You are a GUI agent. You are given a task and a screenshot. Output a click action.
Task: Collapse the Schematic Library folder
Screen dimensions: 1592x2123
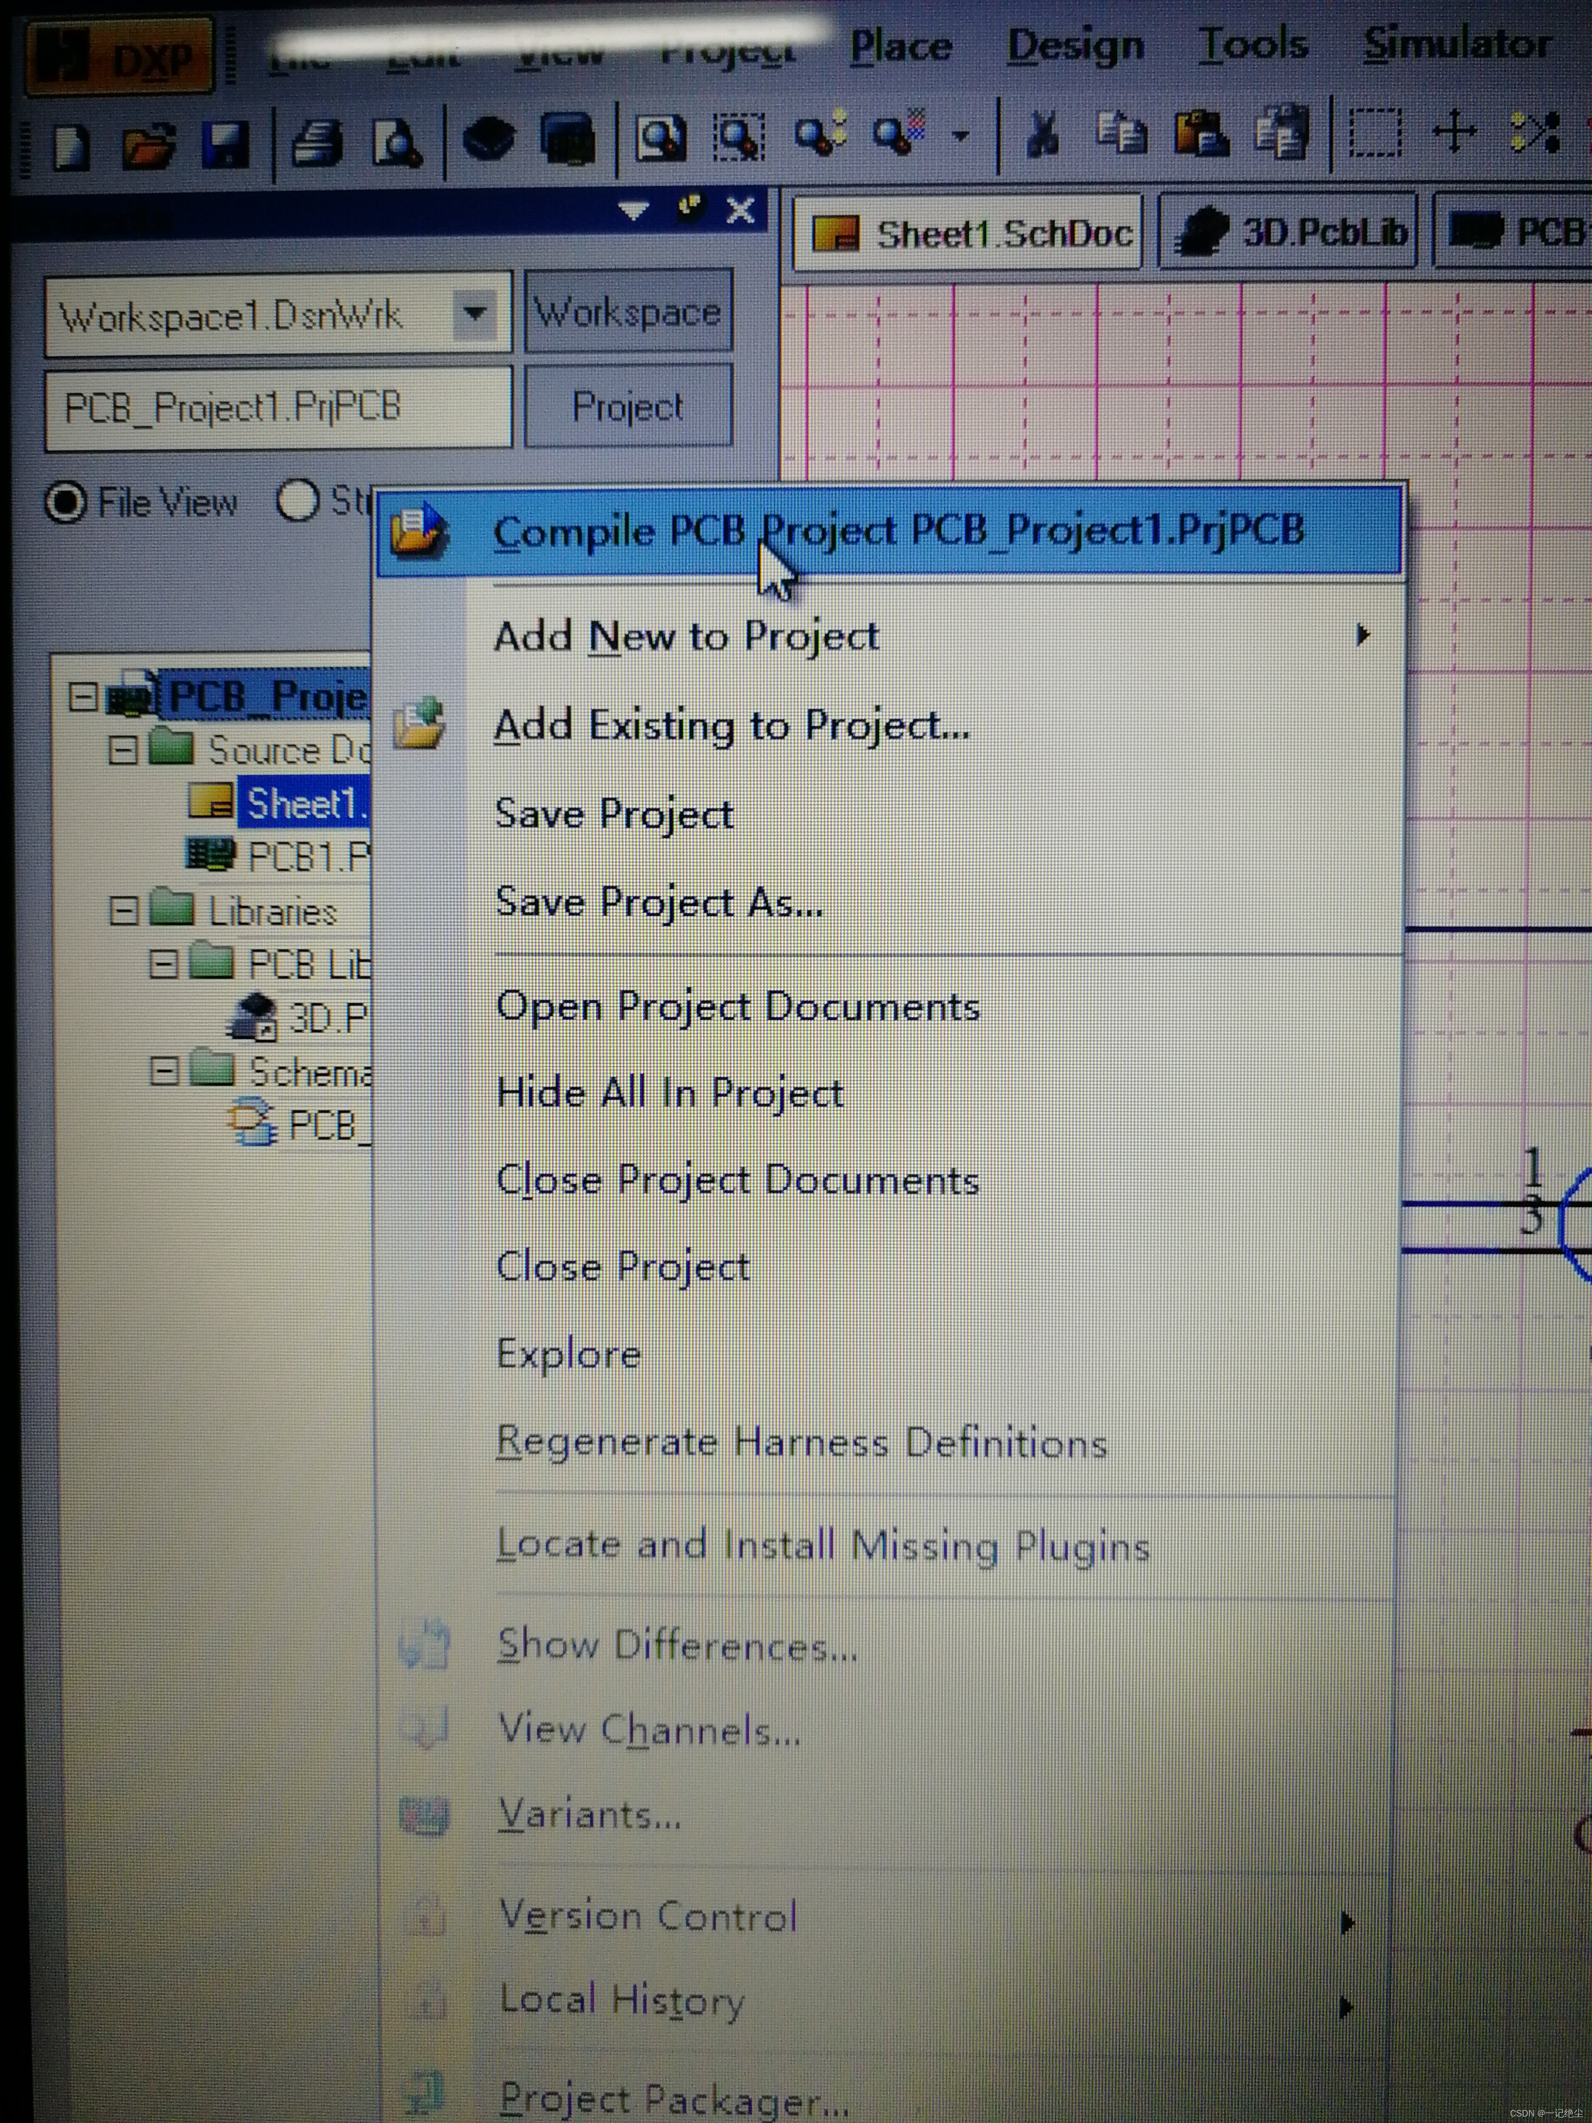165,1071
